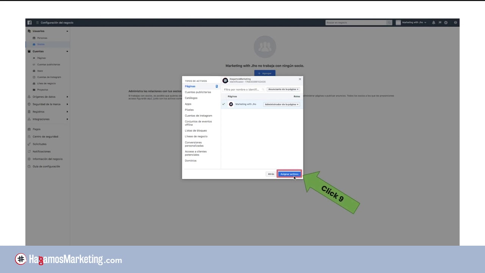This screenshot has width=485, height=273.
Task: Collapse the Cuentas section
Action: [67, 51]
